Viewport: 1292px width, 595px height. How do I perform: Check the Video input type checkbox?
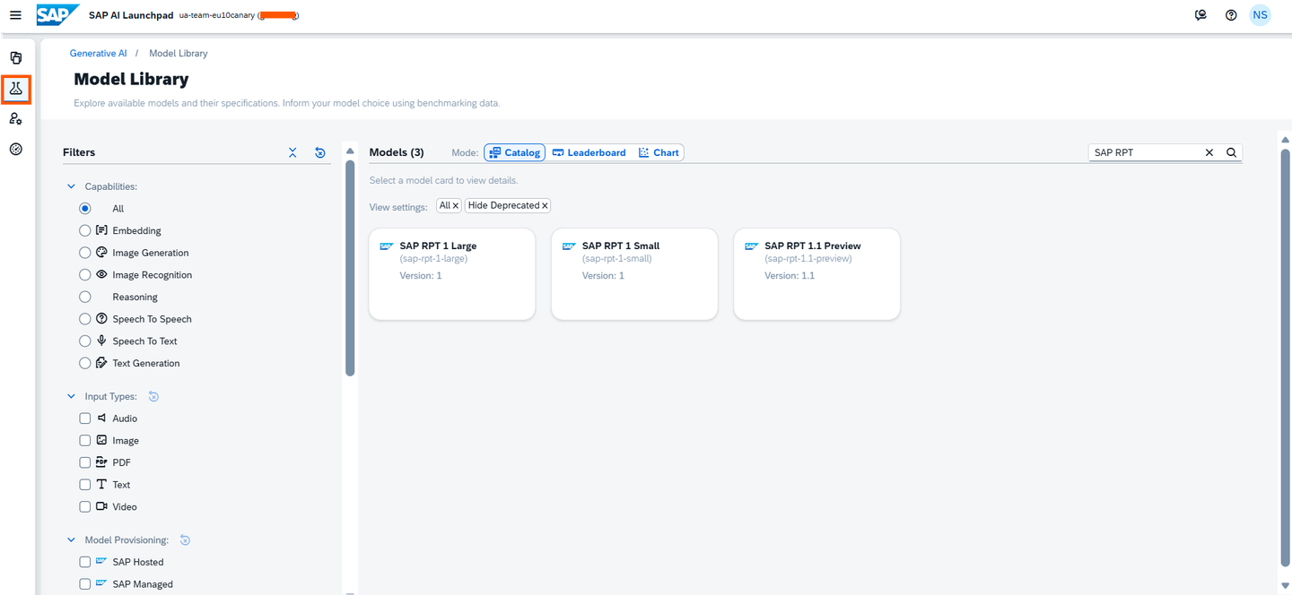tap(85, 506)
